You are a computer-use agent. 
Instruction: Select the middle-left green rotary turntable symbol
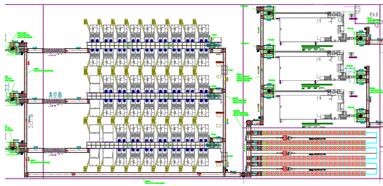coord(12,99)
